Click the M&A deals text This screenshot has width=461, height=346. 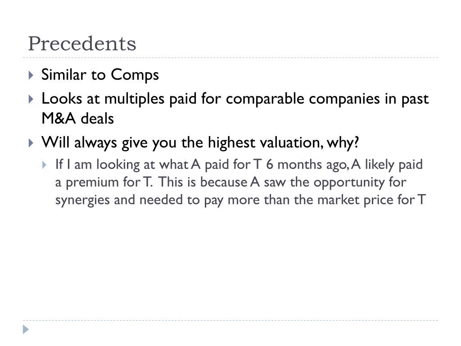pyautogui.click(x=77, y=119)
